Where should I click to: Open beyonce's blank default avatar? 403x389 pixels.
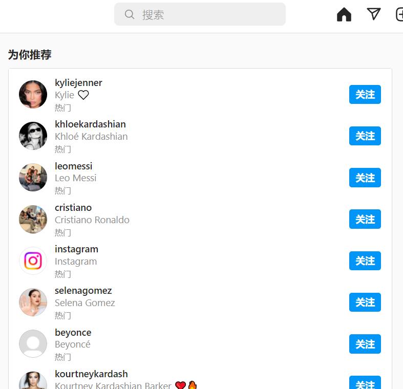[33, 344]
